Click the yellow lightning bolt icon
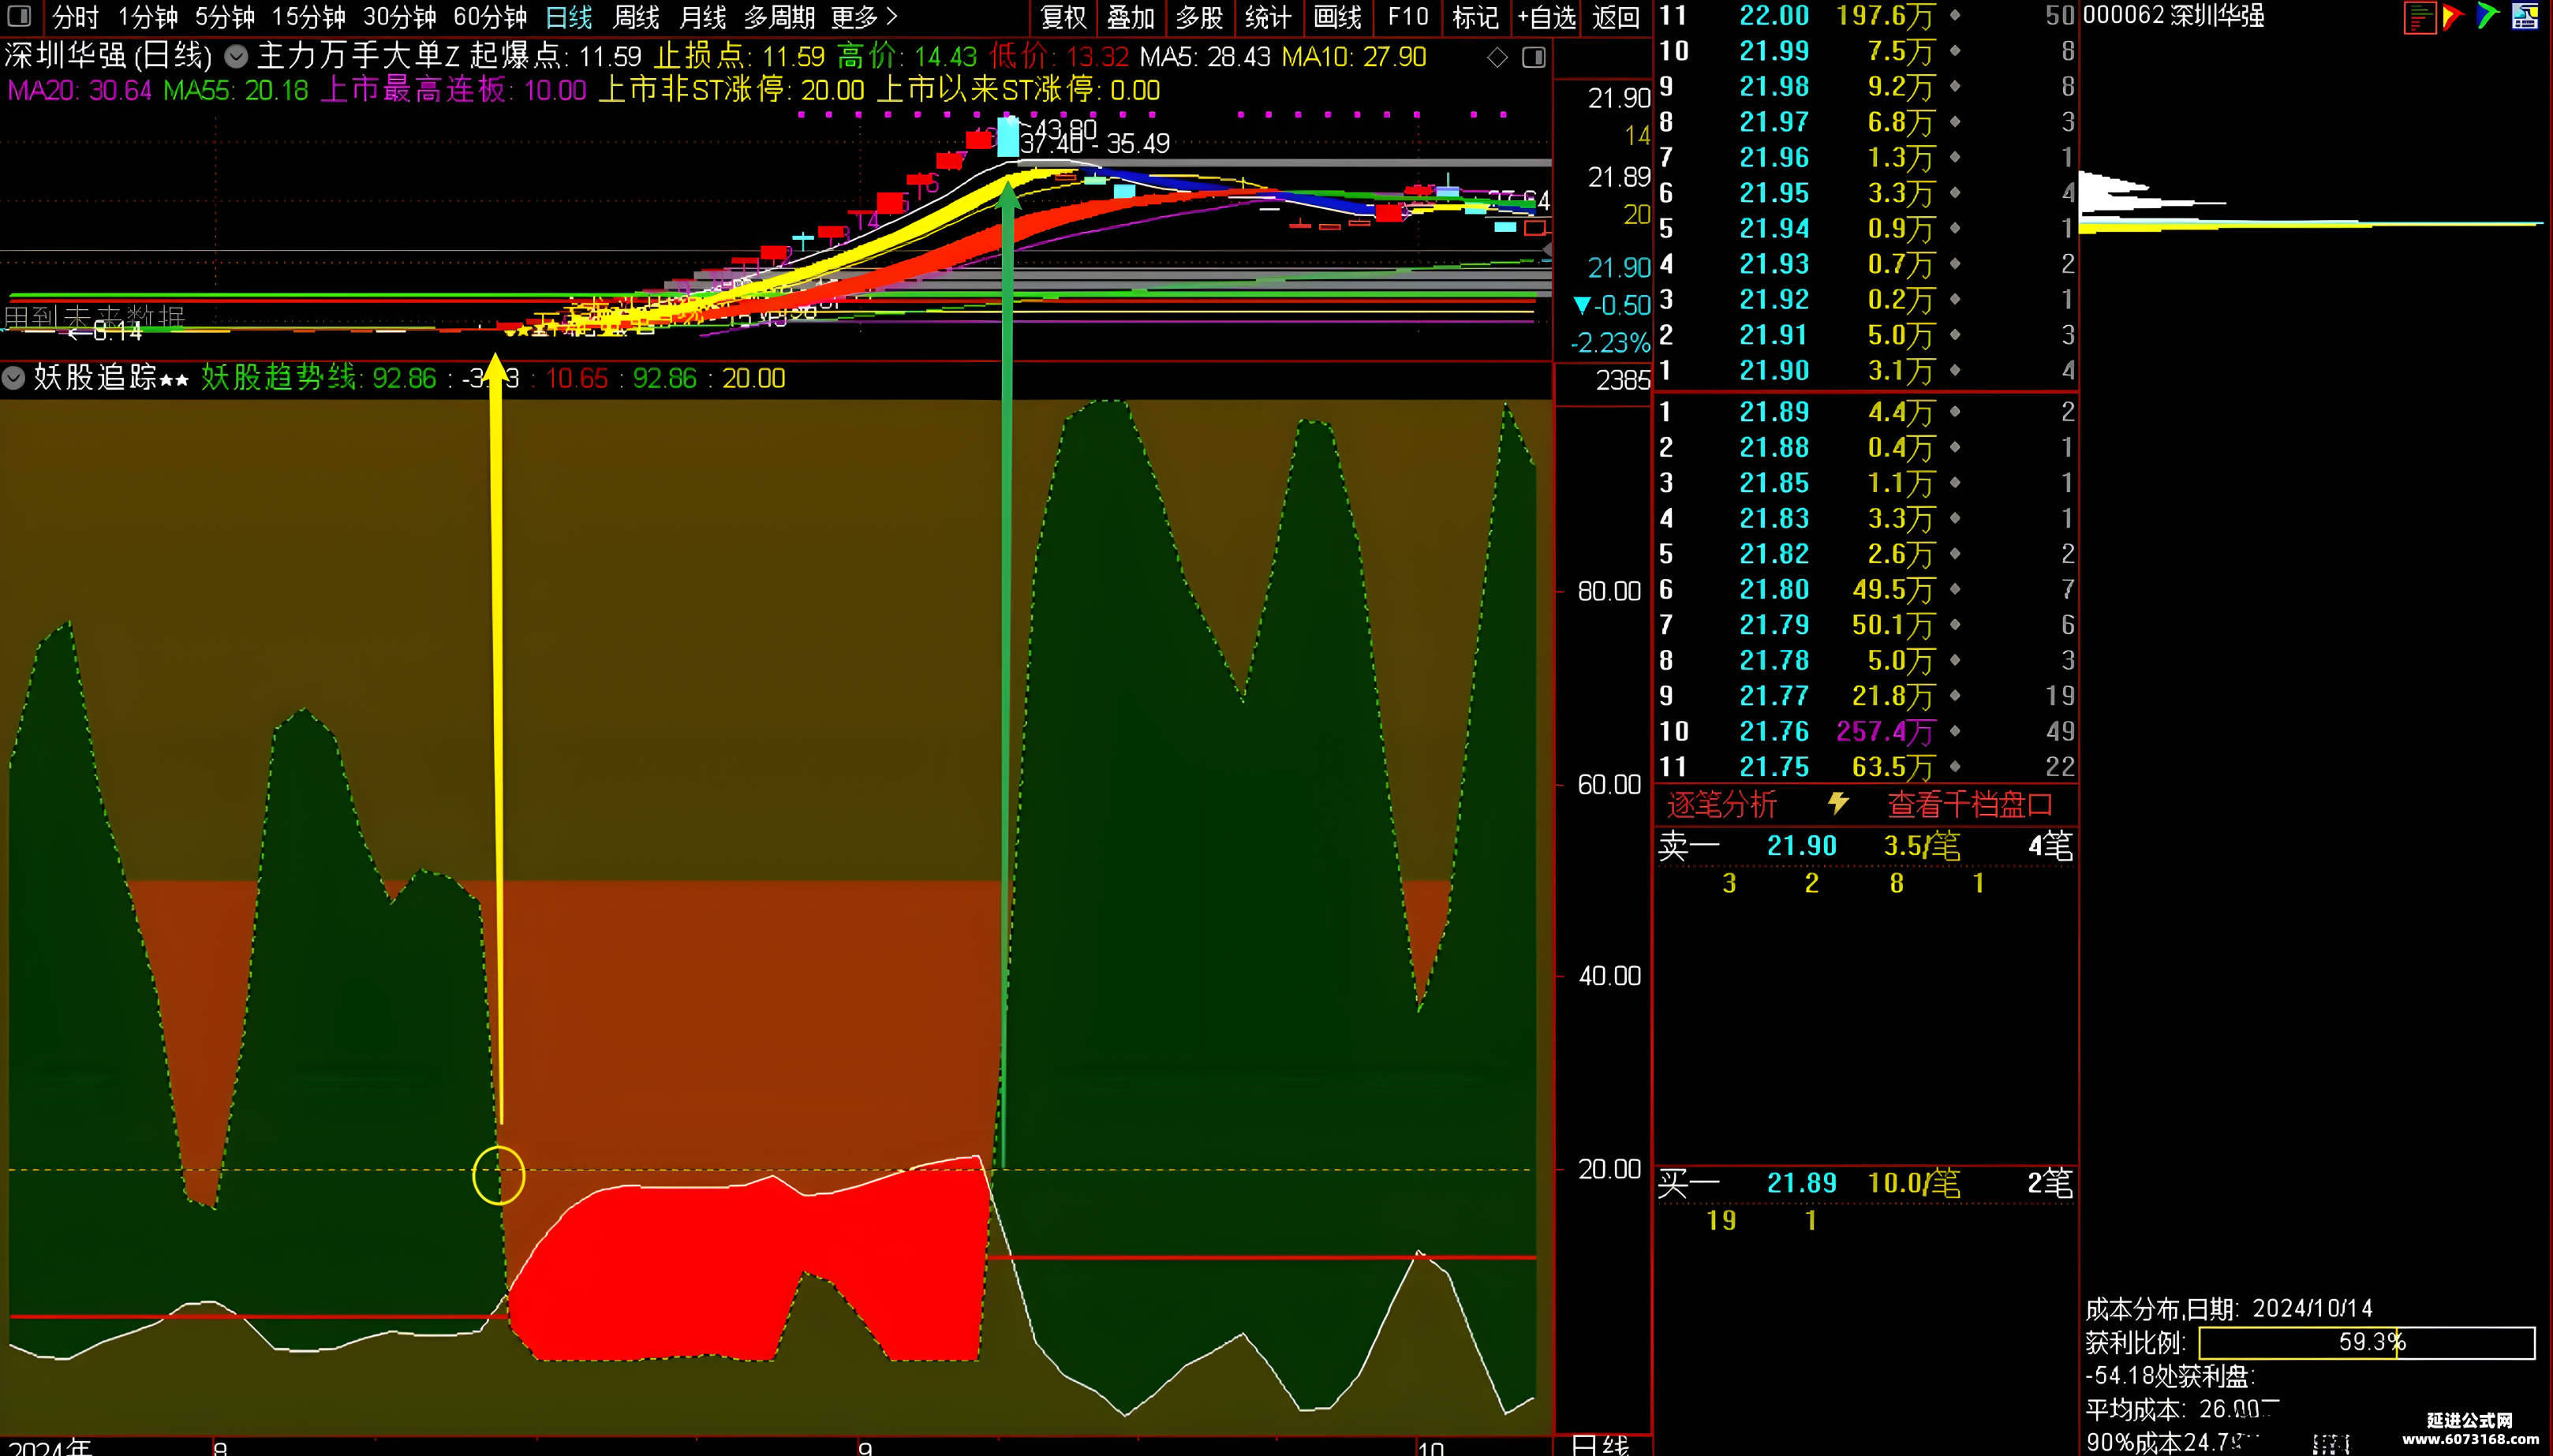This screenshot has height=1456, width=2553. 1838,803
